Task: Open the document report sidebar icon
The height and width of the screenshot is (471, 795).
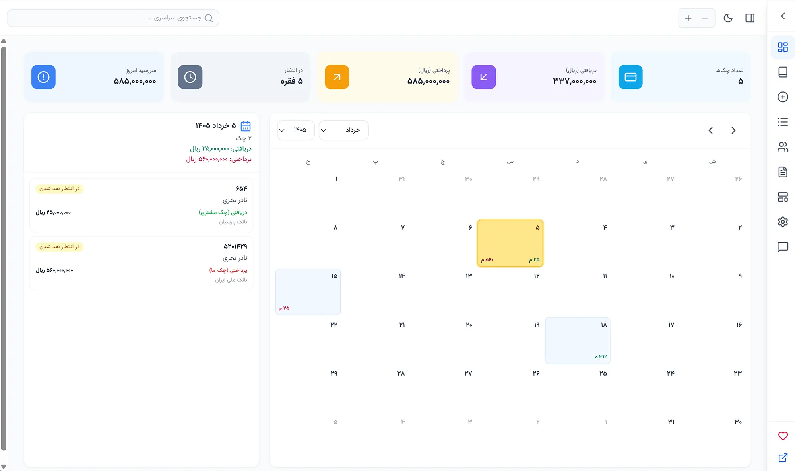Action: 783,172
